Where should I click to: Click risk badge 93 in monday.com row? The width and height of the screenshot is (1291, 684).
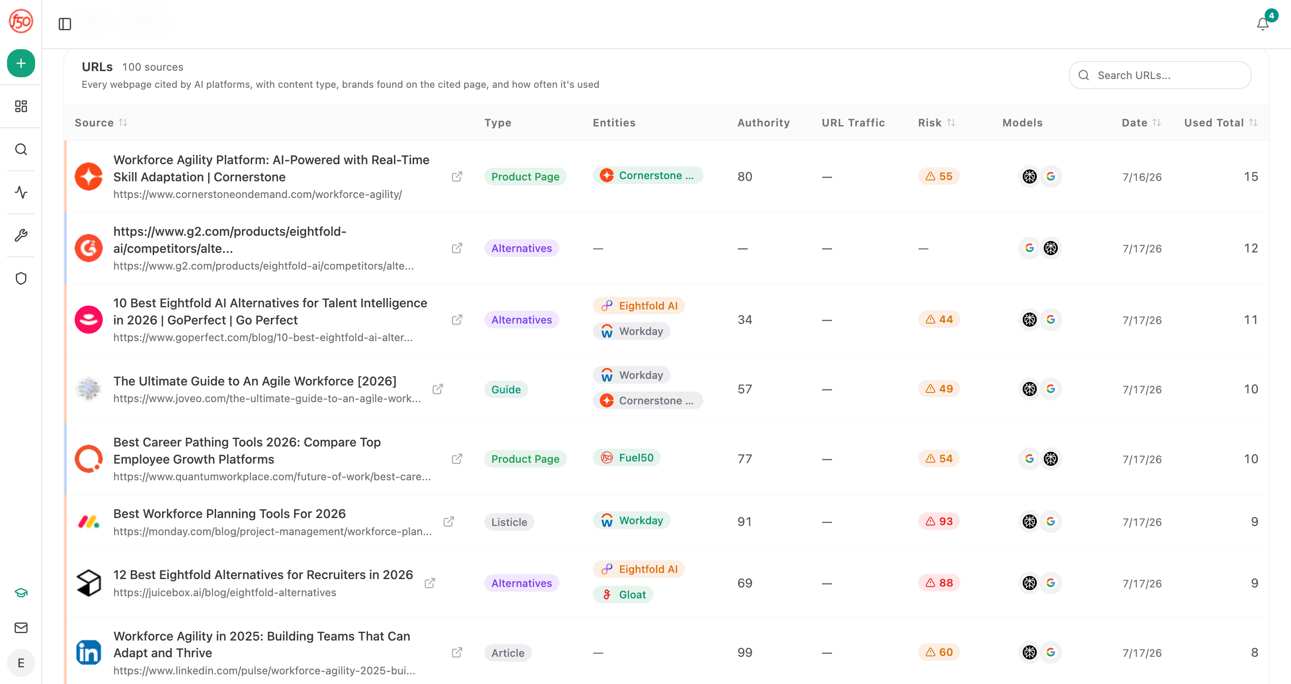(x=939, y=522)
